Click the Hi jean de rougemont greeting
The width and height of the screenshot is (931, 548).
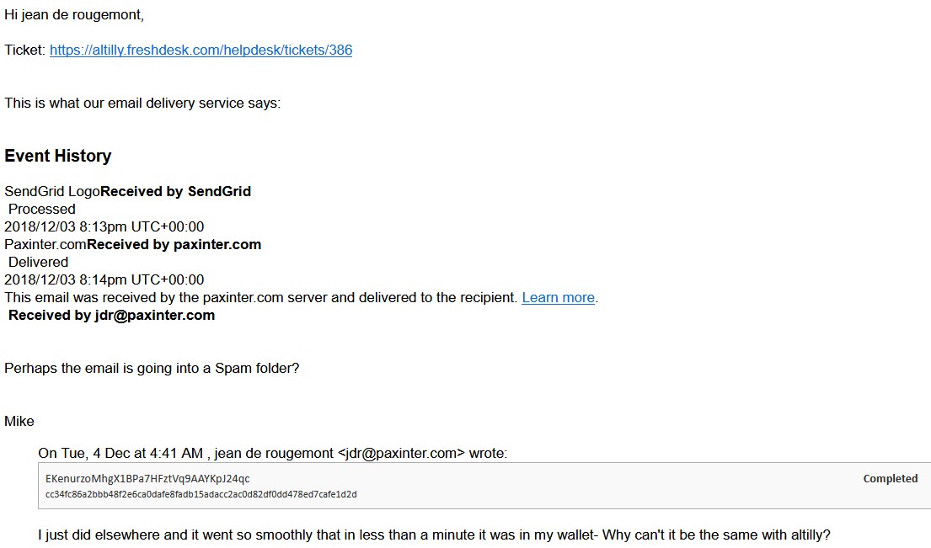click(74, 15)
